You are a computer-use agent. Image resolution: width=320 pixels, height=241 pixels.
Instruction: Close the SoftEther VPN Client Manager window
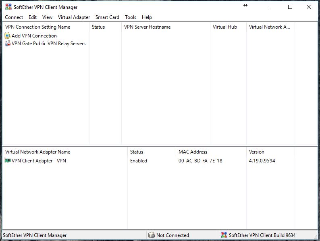(x=309, y=7)
